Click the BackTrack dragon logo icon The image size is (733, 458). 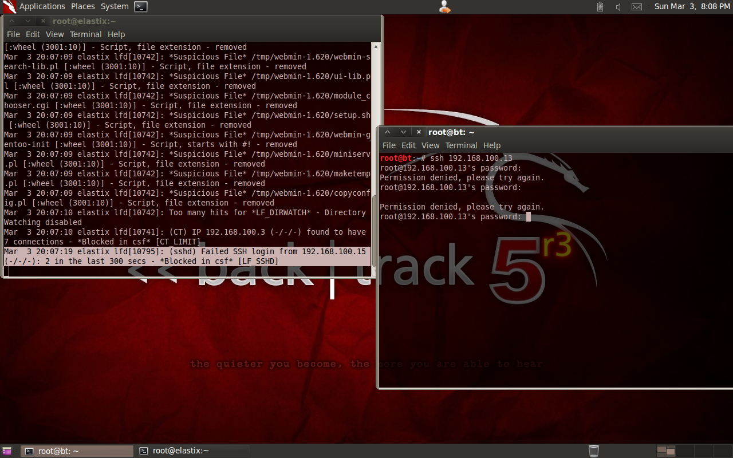tap(9, 7)
